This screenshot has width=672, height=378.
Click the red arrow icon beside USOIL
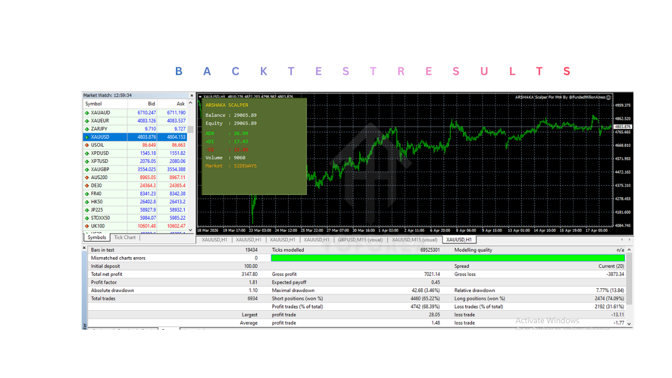pyautogui.click(x=87, y=145)
